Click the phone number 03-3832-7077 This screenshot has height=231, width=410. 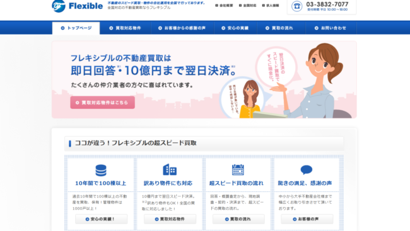[x=327, y=4]
